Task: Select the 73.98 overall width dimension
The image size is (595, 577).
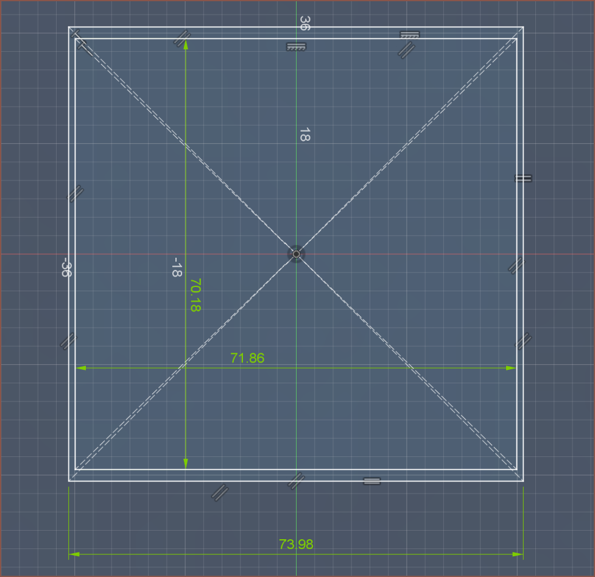Action: click(296, 545)
